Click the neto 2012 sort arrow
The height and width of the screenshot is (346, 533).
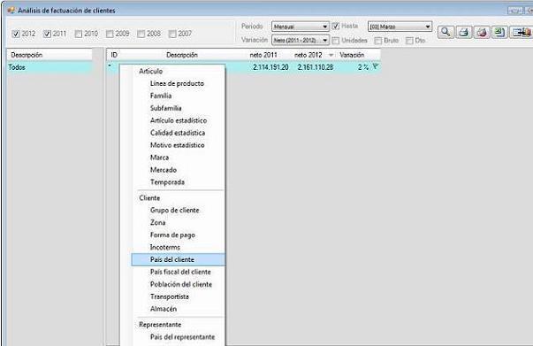[x=331, y=55]
